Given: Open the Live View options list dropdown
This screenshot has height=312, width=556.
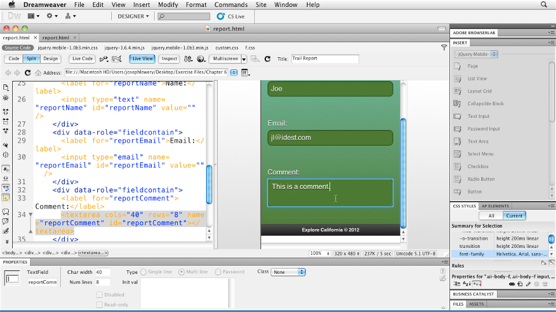Looking at the screenshot, I should click(246, 73).
